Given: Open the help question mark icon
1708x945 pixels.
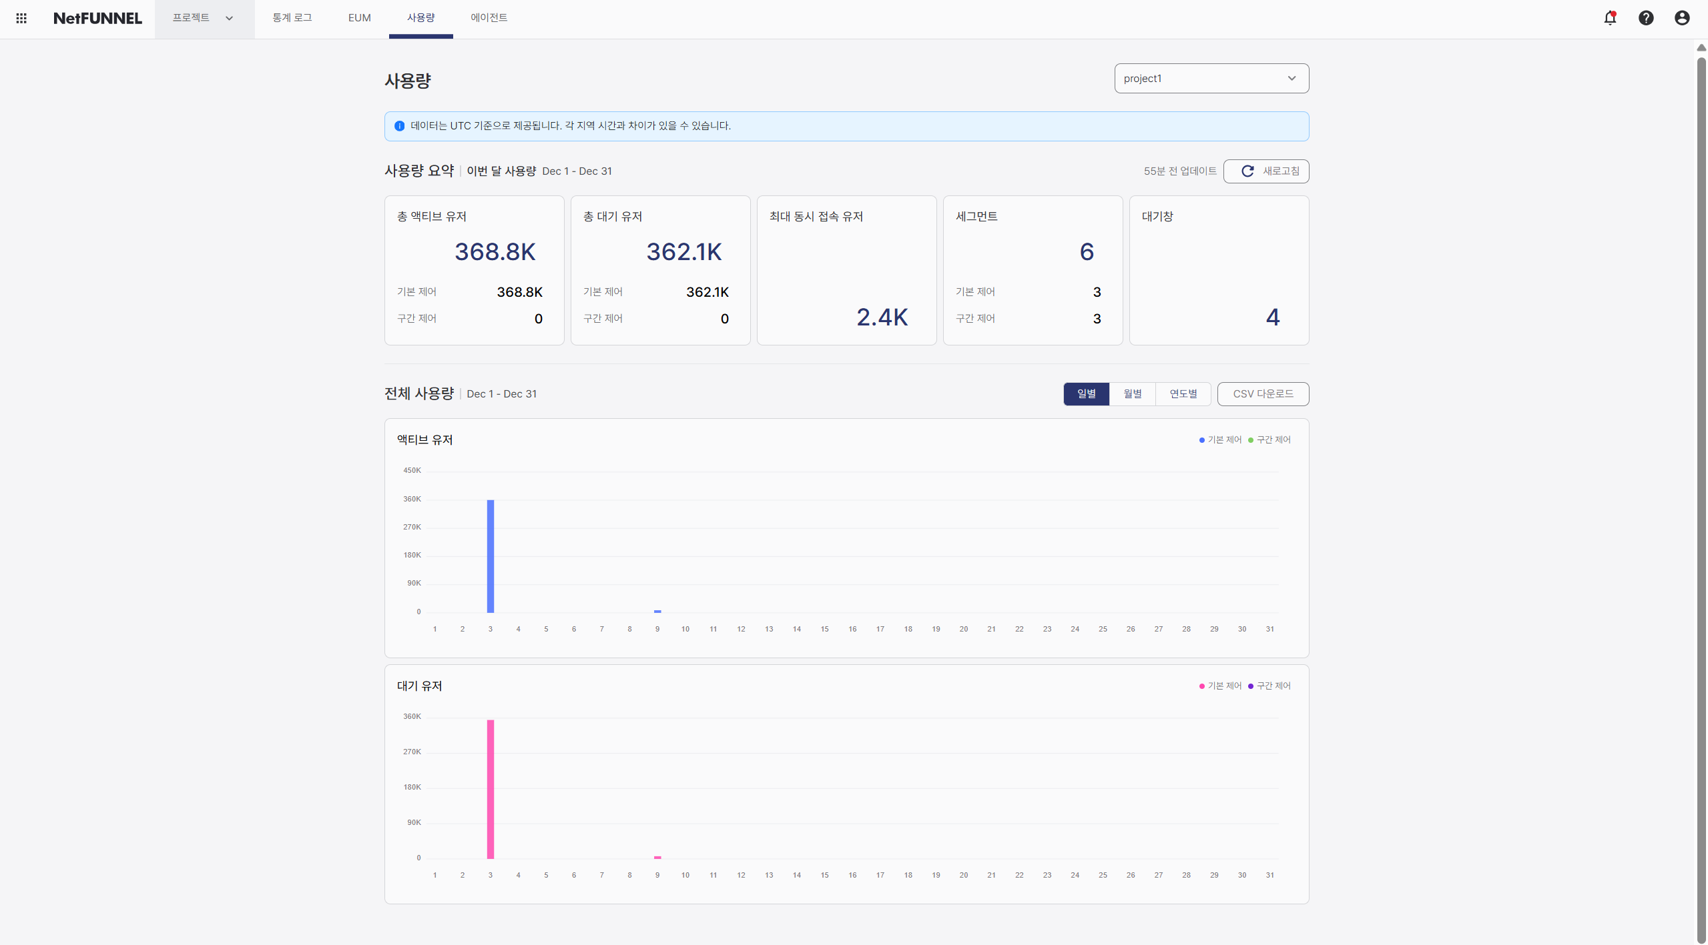Looking at the screenshot, I should click(1646, 18).
